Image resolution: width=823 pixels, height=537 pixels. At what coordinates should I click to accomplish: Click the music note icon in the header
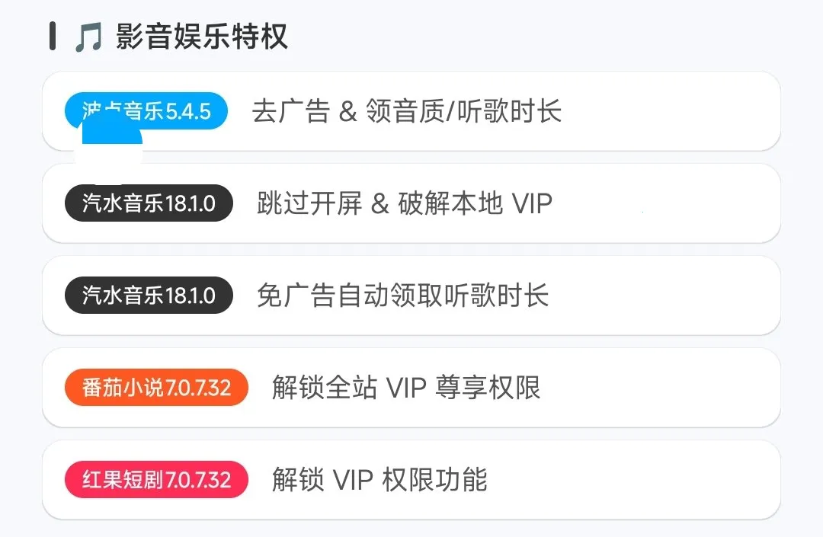[x=88, y=37]
